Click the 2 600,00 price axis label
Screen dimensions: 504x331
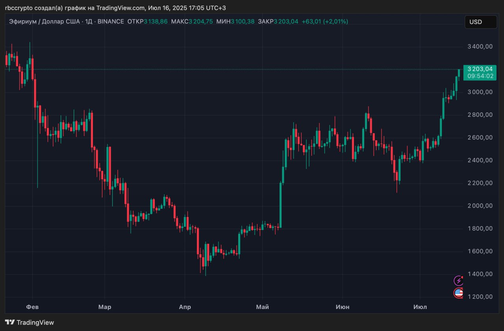click(x=480, y=138)
